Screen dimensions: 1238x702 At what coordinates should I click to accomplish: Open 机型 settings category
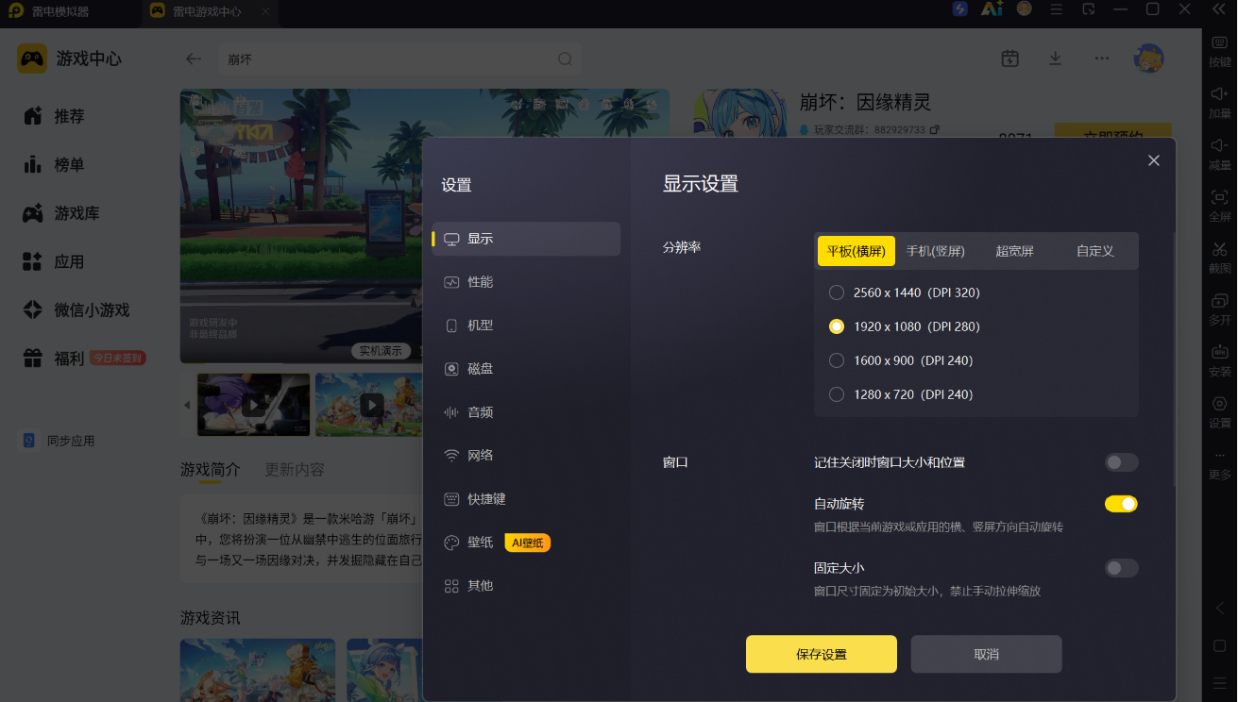[526, 326]
